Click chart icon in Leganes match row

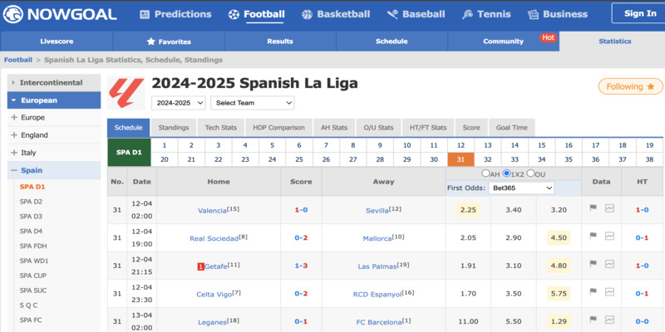tap(609, 321)
